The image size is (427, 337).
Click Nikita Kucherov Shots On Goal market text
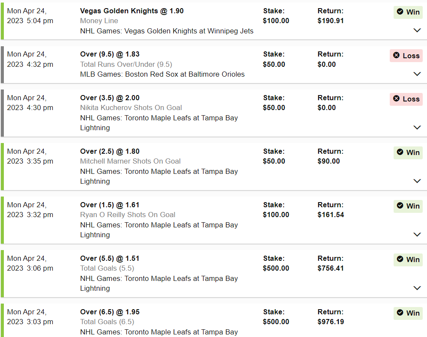tap(131, 107)
